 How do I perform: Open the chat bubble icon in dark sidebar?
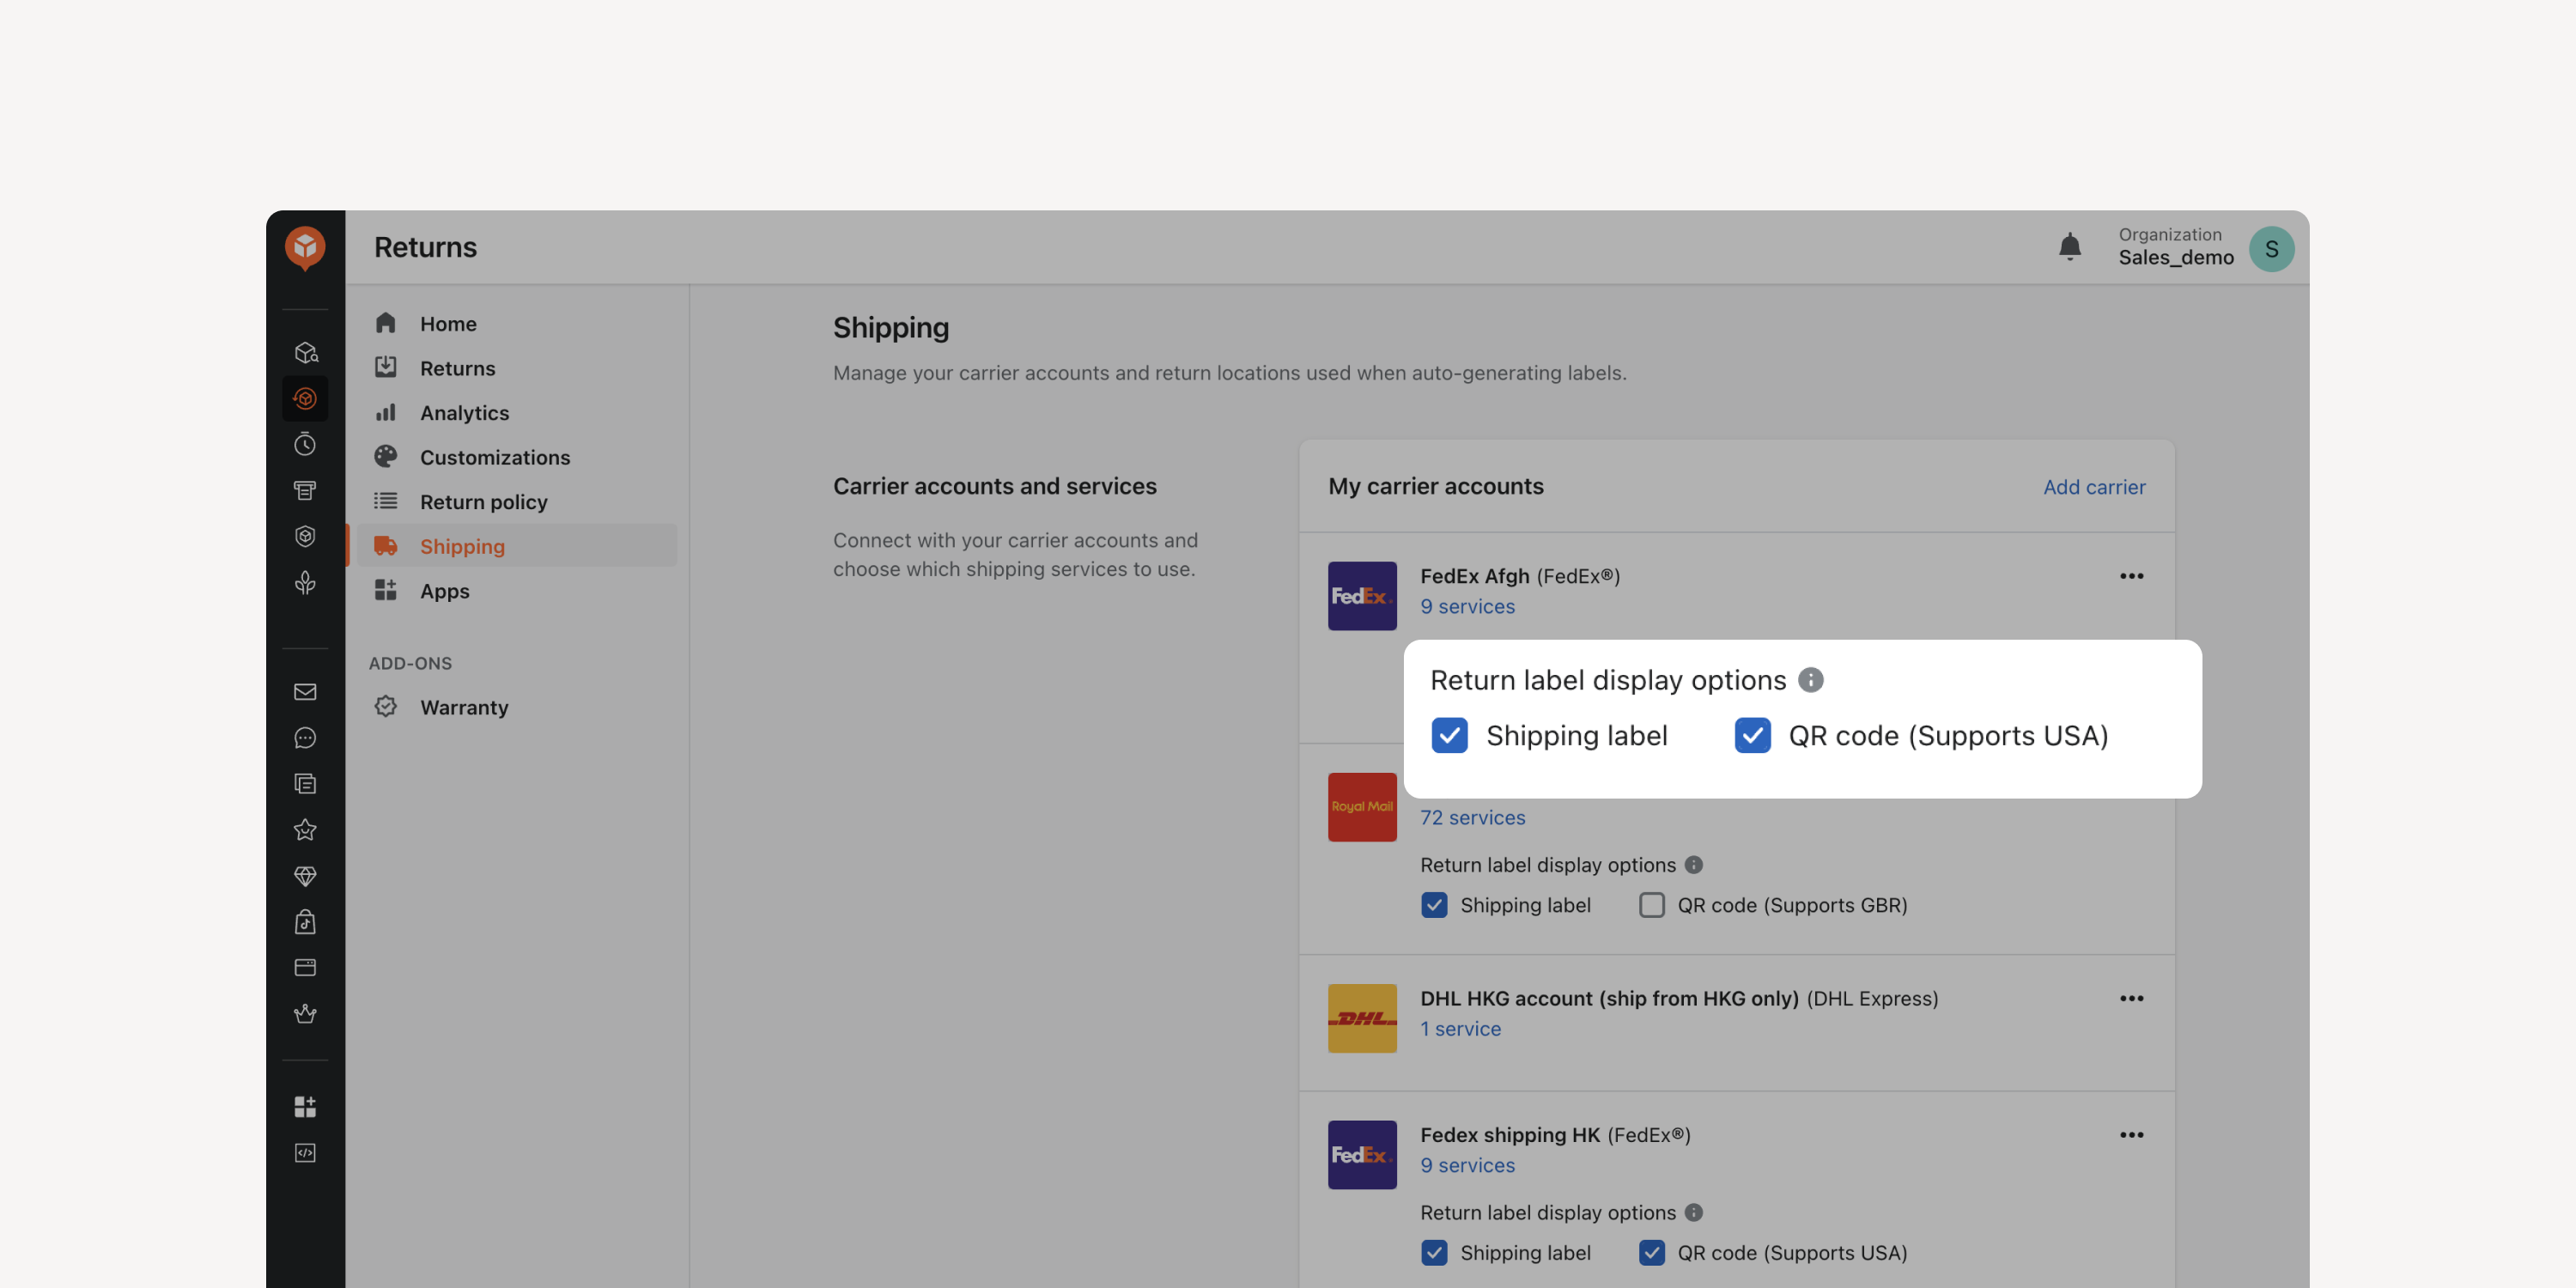click(x=305, y=738)
